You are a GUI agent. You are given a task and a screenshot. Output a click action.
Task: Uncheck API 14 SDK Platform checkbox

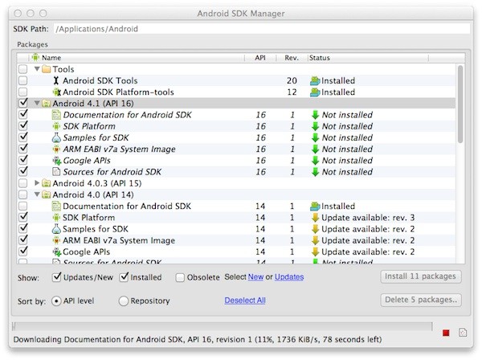point(23,217)
